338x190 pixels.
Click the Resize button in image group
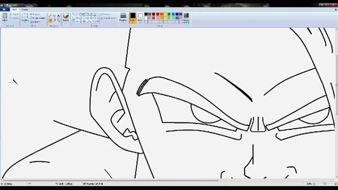coord(37,18)
